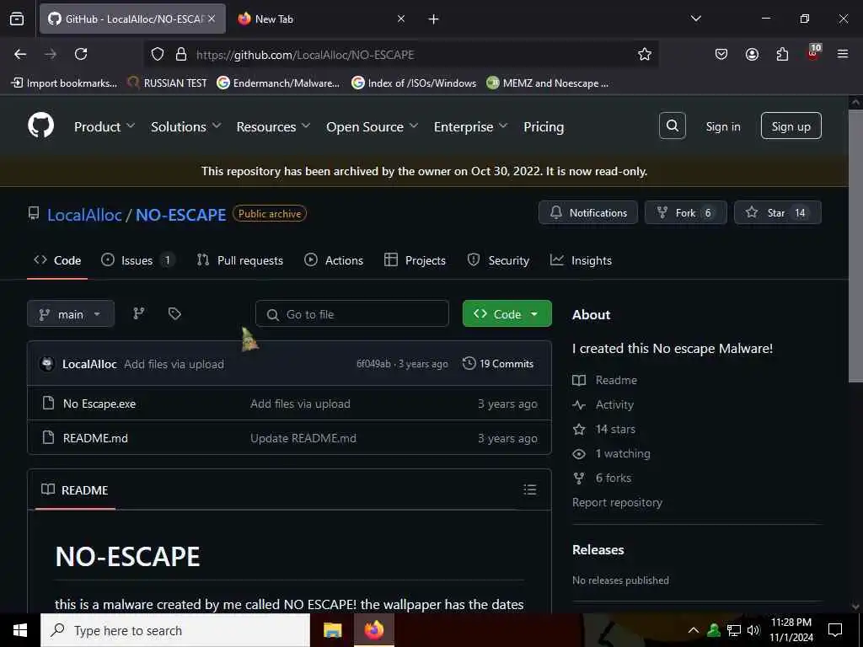863x647 pixels.
Task: Expand the Enterprise menu
Action: [x=470, y=126]
